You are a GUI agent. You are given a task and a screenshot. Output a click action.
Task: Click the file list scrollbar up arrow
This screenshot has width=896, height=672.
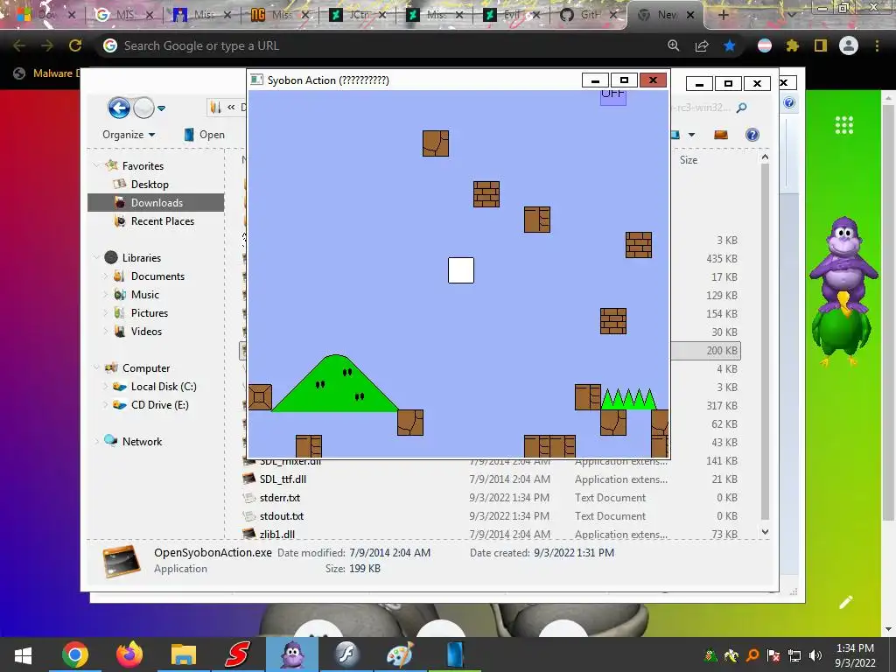[x=765, y=157]
